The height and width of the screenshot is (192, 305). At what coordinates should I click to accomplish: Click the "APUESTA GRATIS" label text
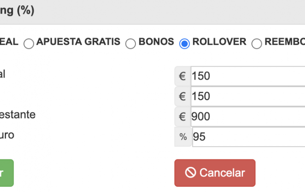[78, 42]
